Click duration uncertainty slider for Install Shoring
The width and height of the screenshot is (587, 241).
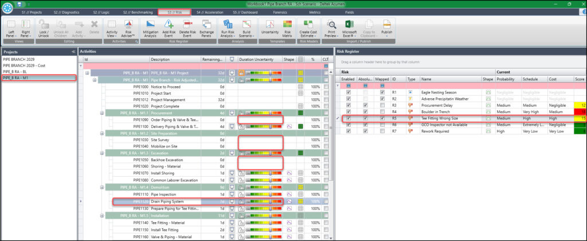click(264, 173)
